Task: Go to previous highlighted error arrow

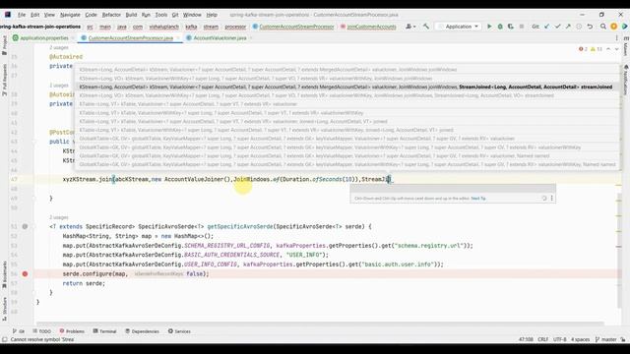Action: pos(608,49)
